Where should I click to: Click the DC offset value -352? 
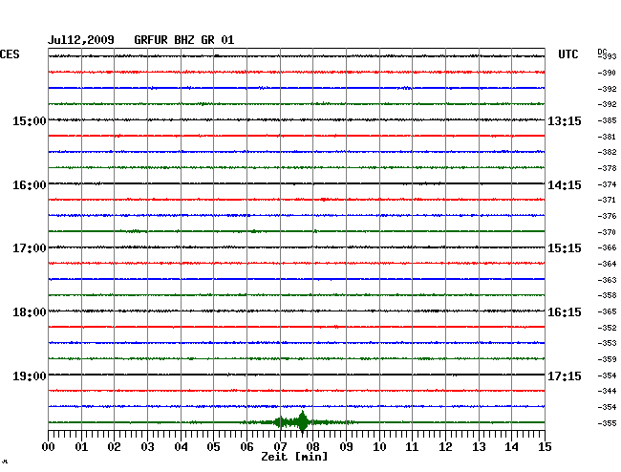pyautogui.click(x=607, y=328)
